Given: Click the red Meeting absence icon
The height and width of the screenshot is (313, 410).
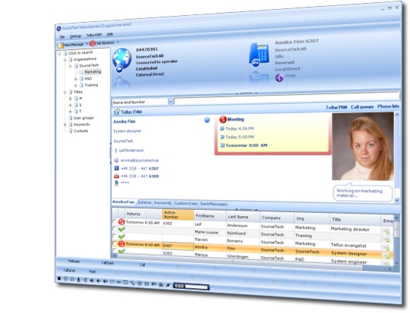Looking at the screenshot, I should pos(222,119).
